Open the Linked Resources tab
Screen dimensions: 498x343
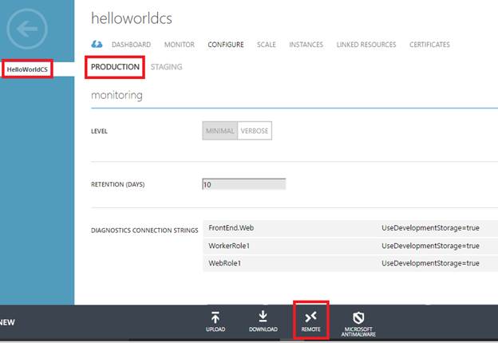(x=366, y=45)
